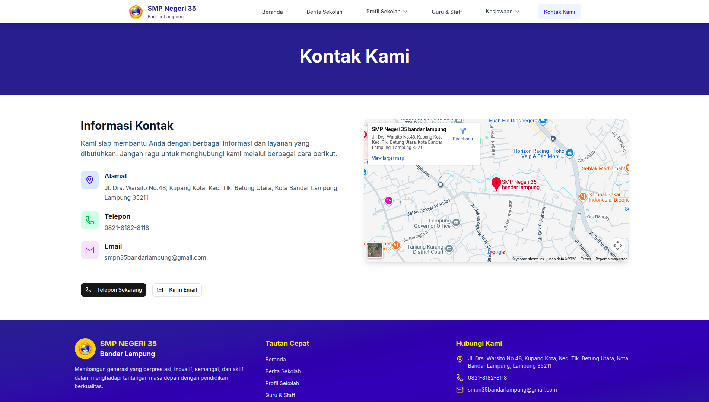Image resolution: width=709 pixels, height=402 pixels.
Task: Open Guru & Staff in the top navigation
Action: (x=447, y=12)
